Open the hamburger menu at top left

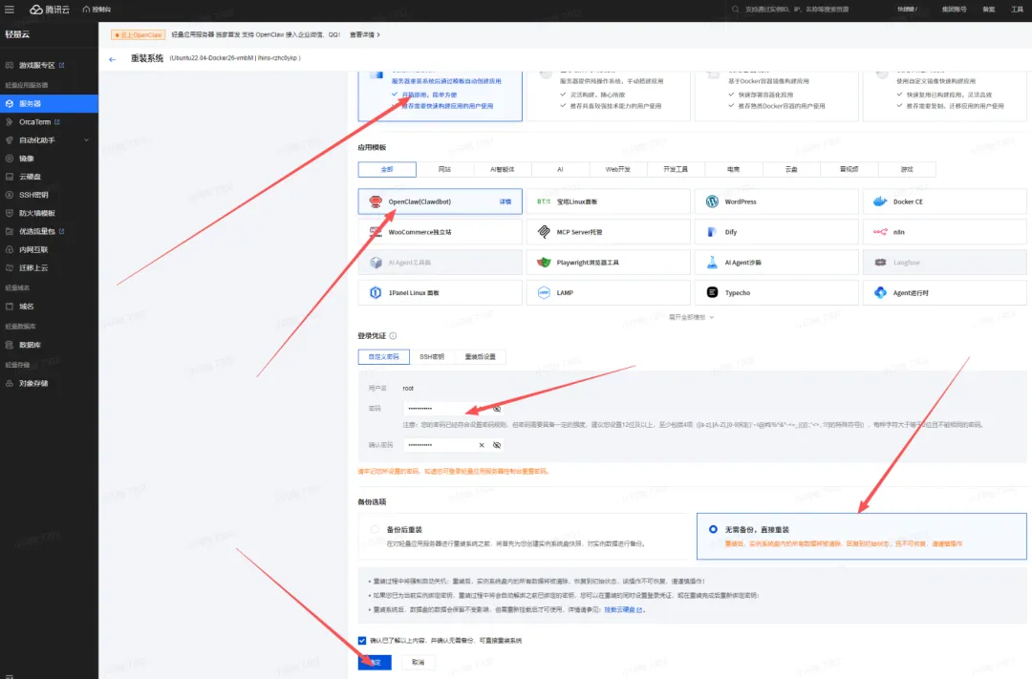pyautogui.click(x=10, y=10)
